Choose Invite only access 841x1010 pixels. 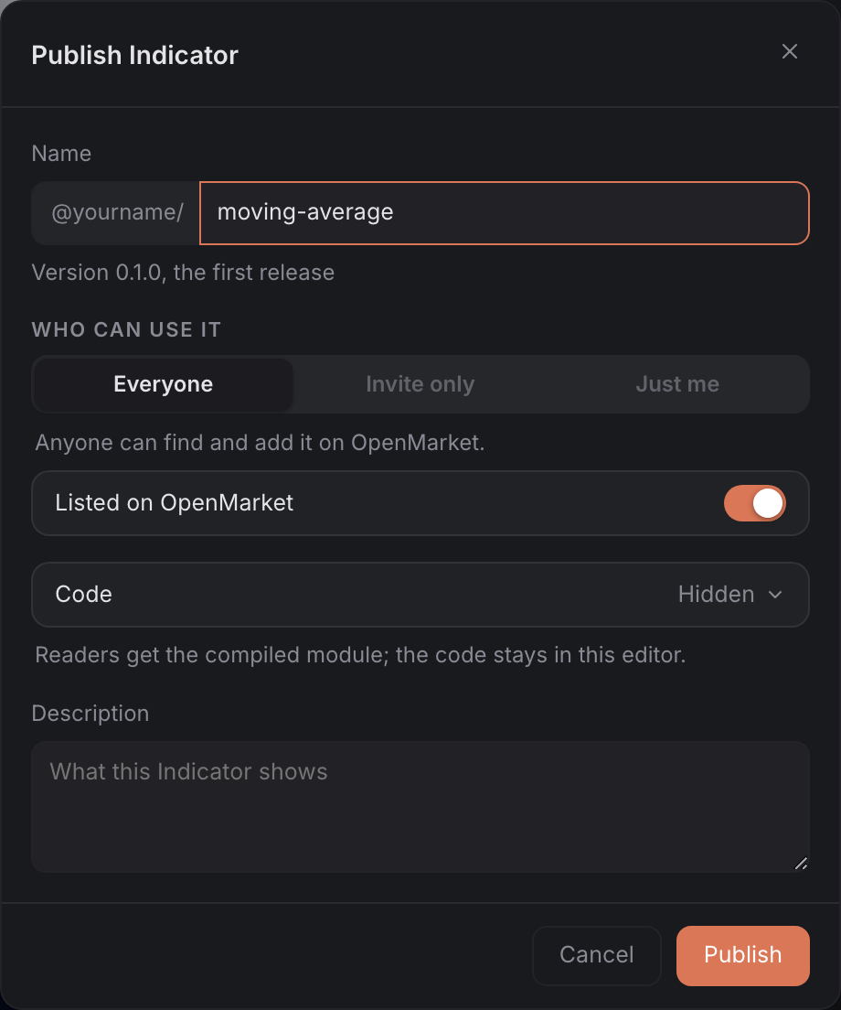point(420,384)
